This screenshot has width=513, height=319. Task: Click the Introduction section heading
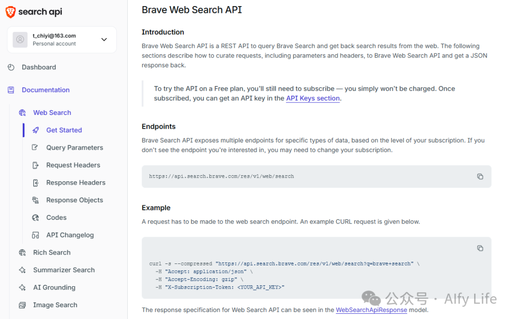coord(163,32)
